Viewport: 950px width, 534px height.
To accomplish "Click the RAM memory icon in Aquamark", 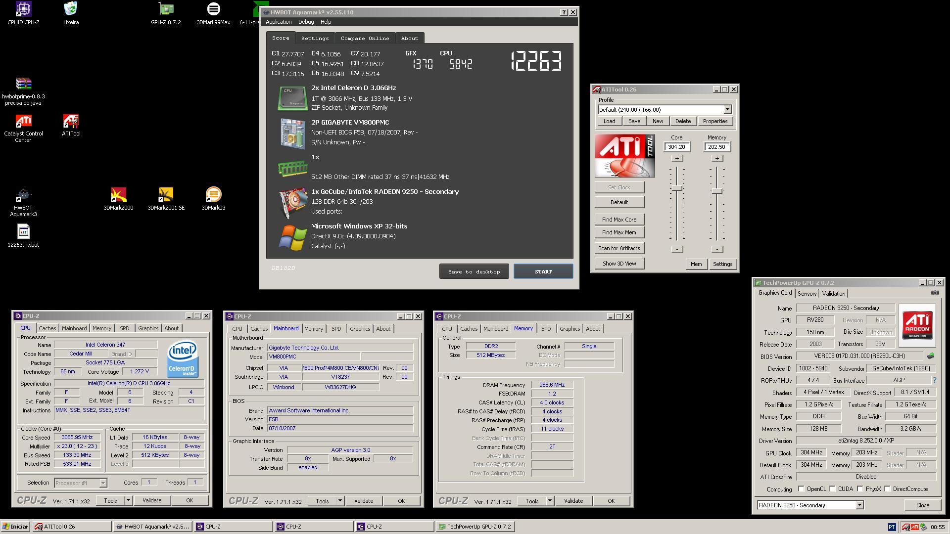I will click(x=292, y=168).
